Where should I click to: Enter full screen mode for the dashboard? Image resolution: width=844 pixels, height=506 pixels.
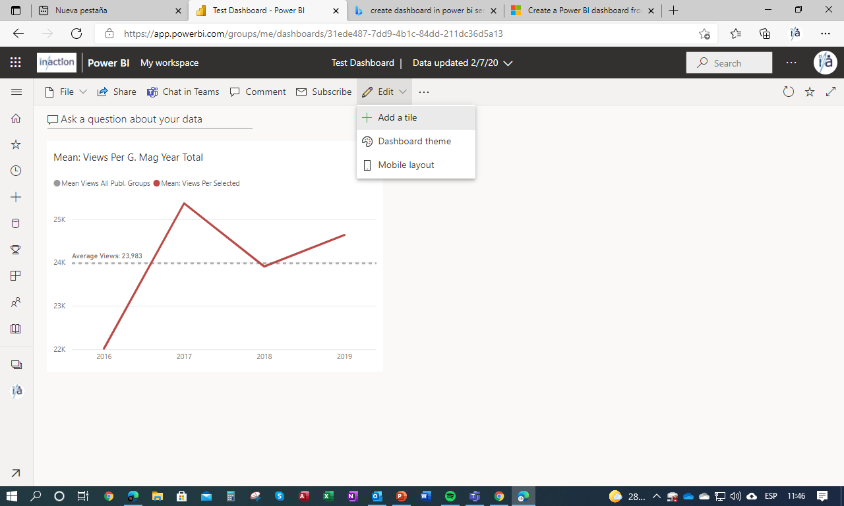pos(831,92)
